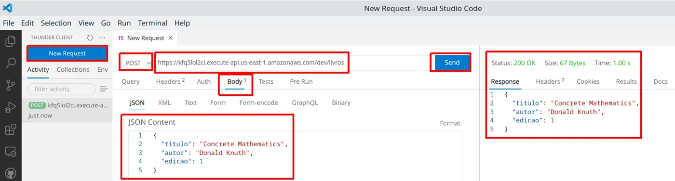Click the filter activity search box
The height and width of the screenshot is (181, 675).
[x=62, y=89]
